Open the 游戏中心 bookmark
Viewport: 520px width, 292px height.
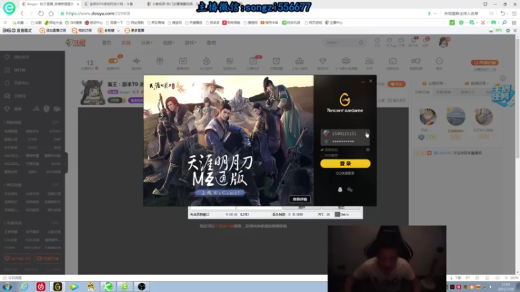tap(94, 23)
